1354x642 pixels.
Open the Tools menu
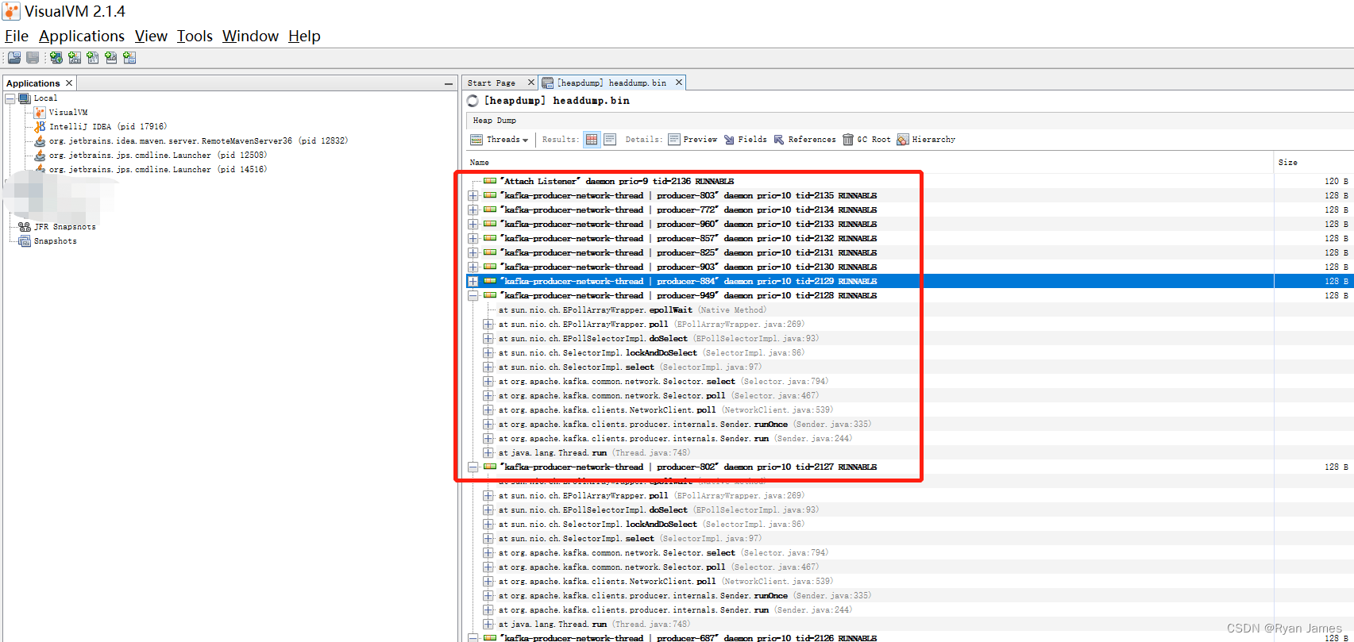[195, 36]
